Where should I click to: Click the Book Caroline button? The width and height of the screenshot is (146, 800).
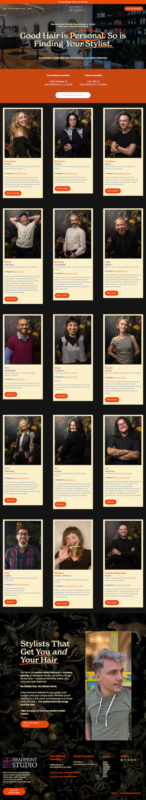(x=13, y=193)
